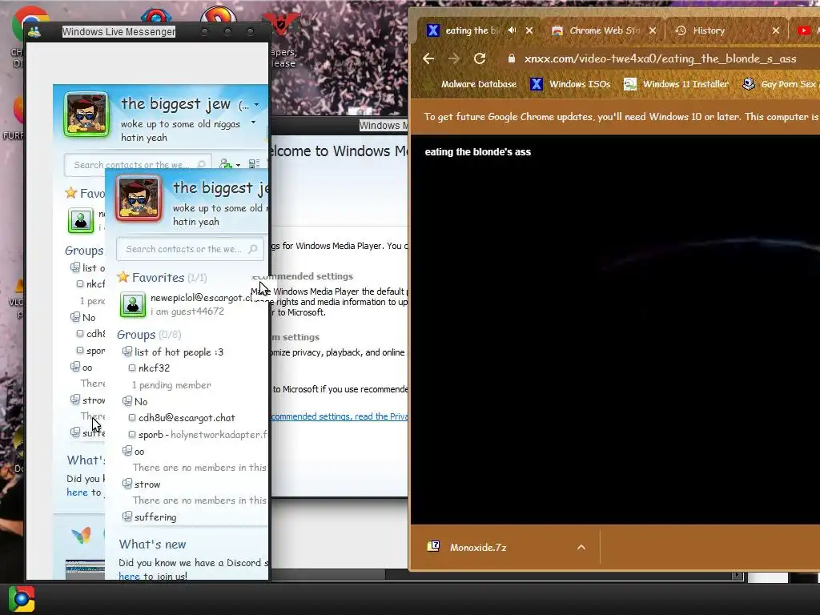Switch to the Chrome Web Store tab
The width and height of the screenshot is (820, 615).
pyautogui.click(x=604, y=30)
